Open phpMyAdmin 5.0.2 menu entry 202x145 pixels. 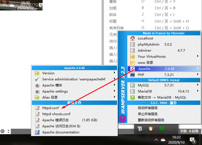[164, 44]
